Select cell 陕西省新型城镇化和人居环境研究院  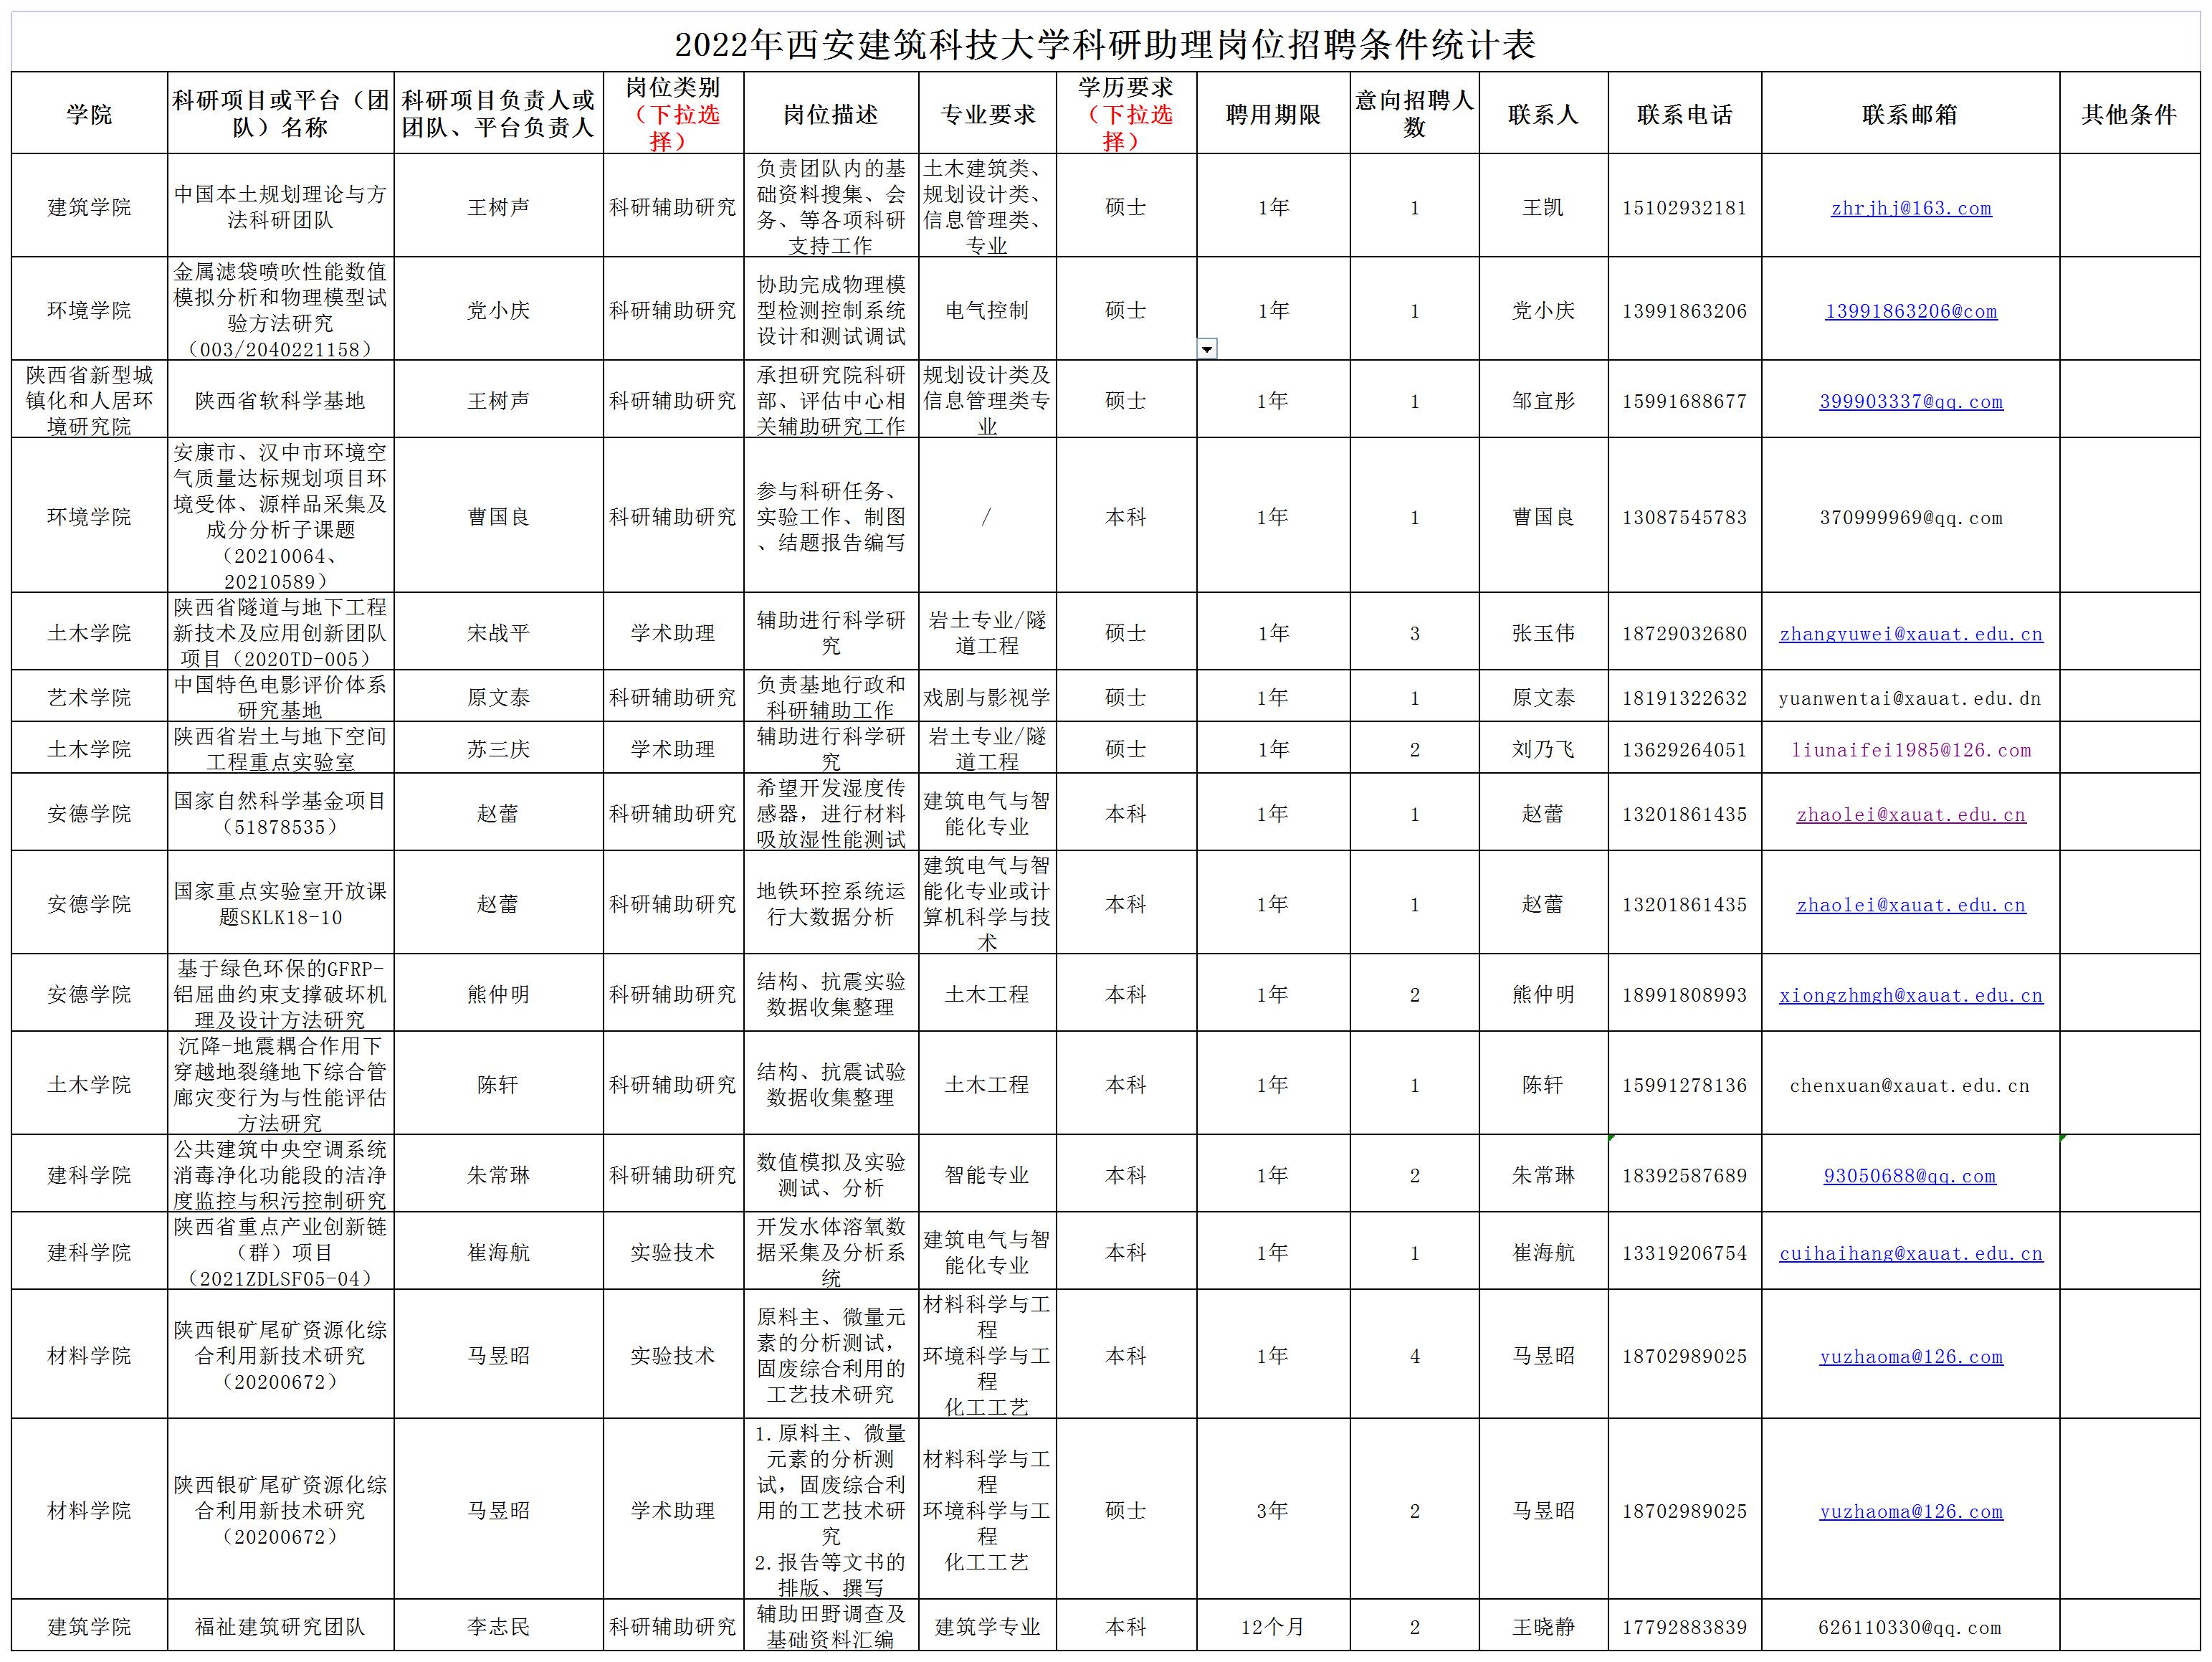tap(89, 400)
